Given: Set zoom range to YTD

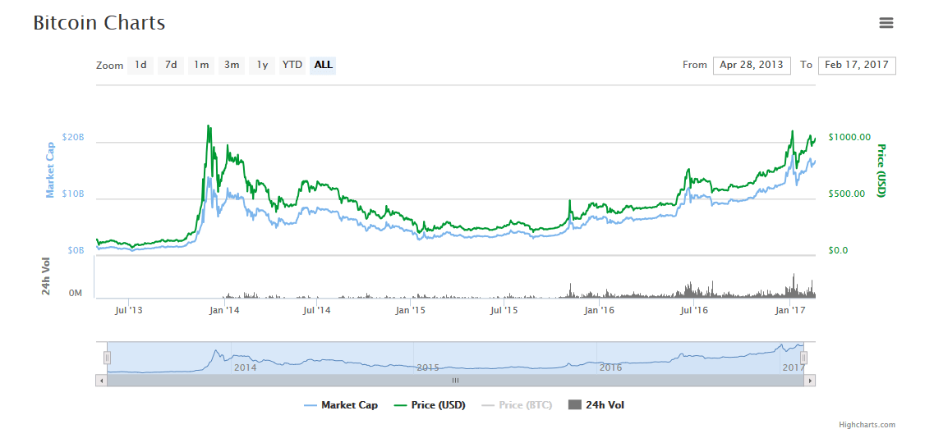Looking at the screenshot, I should click(x=292, y=65).
